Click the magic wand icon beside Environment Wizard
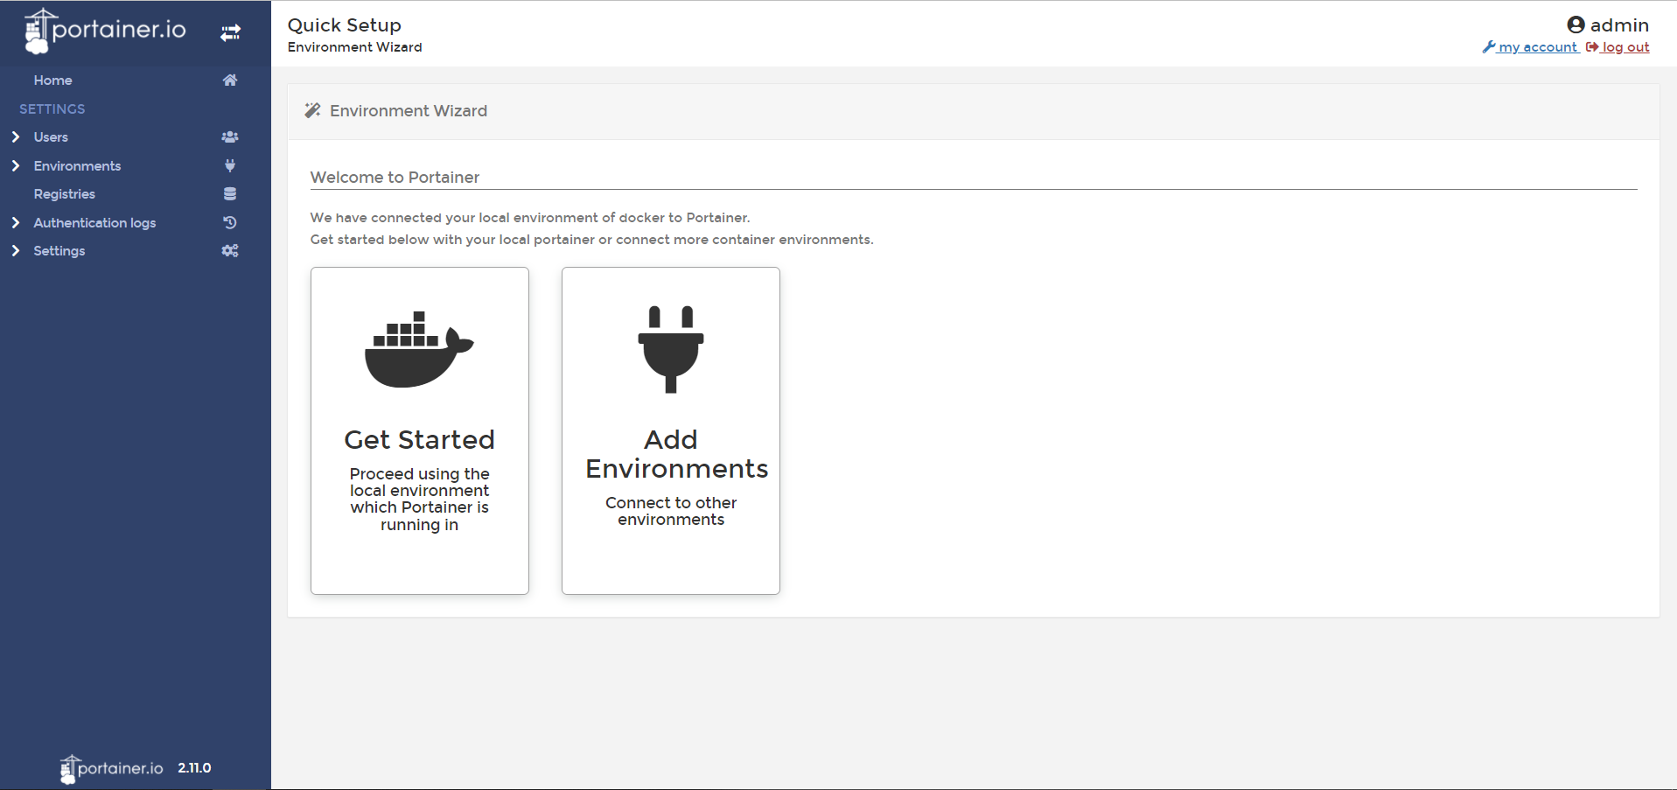The image size is (1677, 790). pos(312,110)
